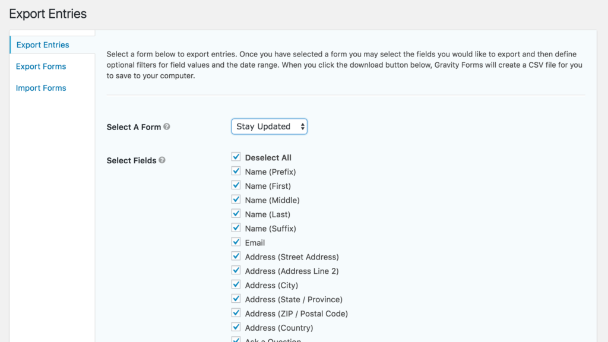Toggle Address (ZIP / Postal Code) checkbox
The height and width of the screenshot is (342, 608).
point(236,313)
